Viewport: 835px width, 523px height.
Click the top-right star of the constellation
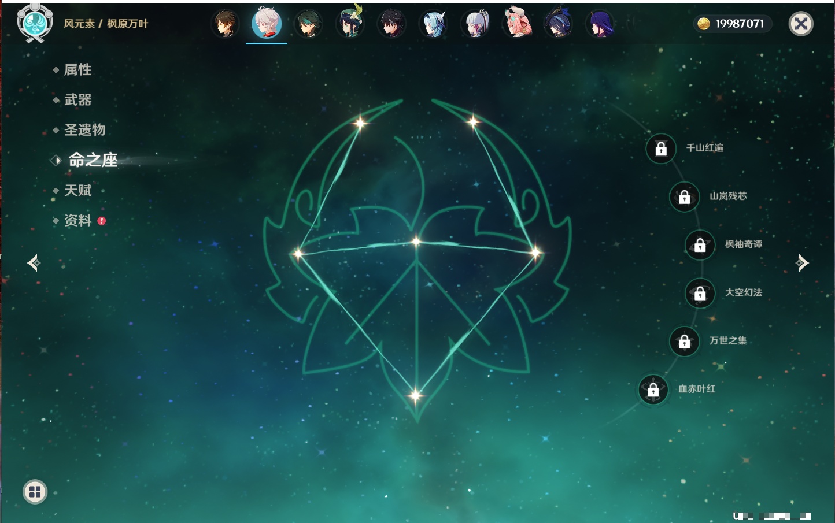click(473, 121)
